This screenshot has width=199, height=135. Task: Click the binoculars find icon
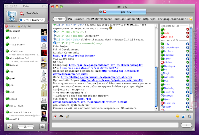[61, 116]
